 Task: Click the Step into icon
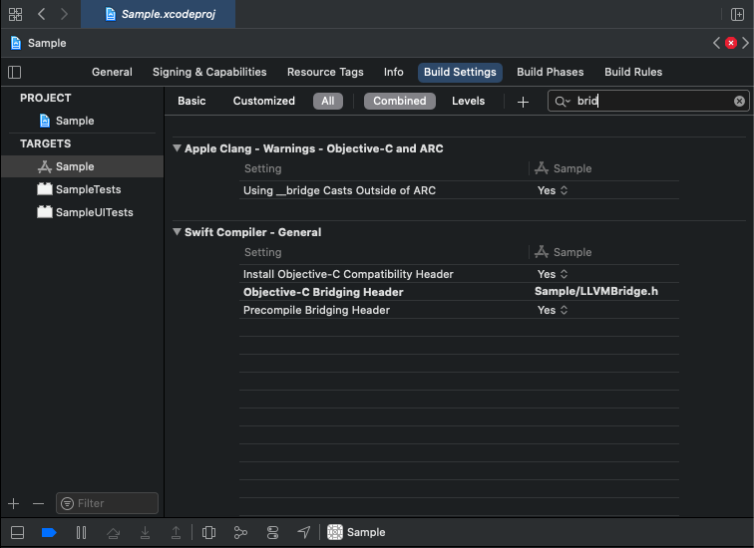point(145,532)
